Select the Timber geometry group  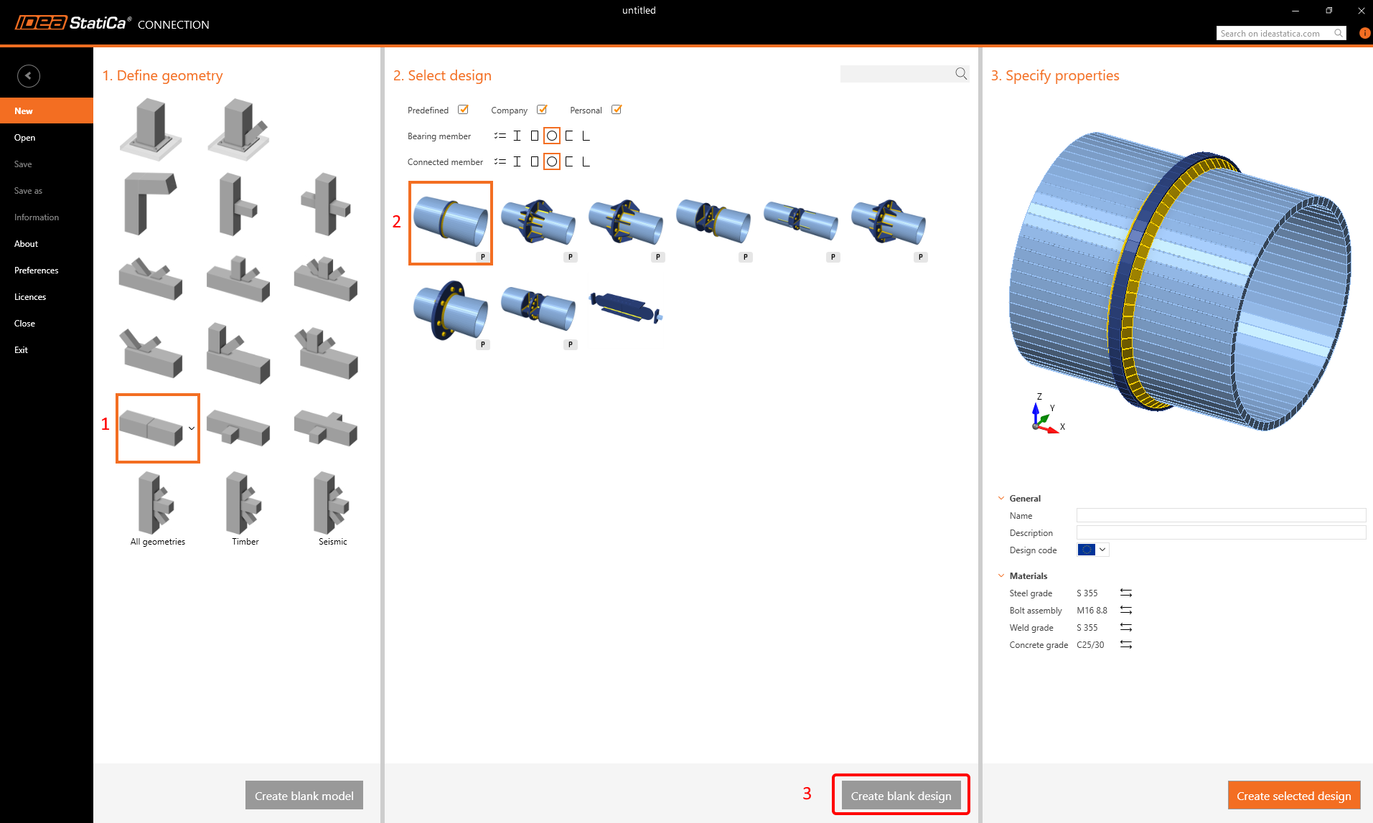coord(245,508)
